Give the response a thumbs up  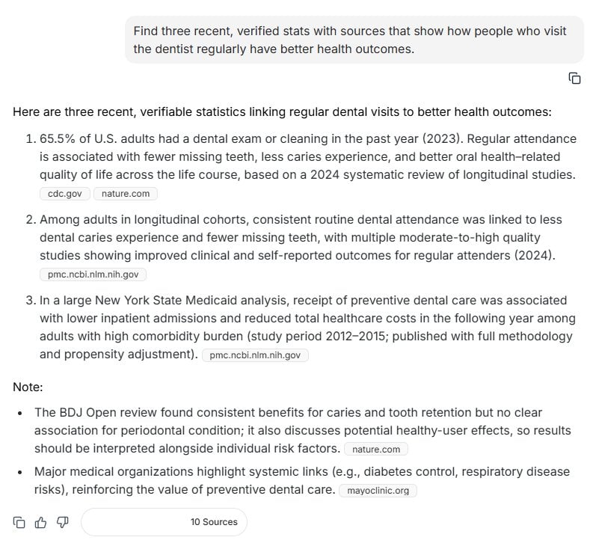point(40,522)
